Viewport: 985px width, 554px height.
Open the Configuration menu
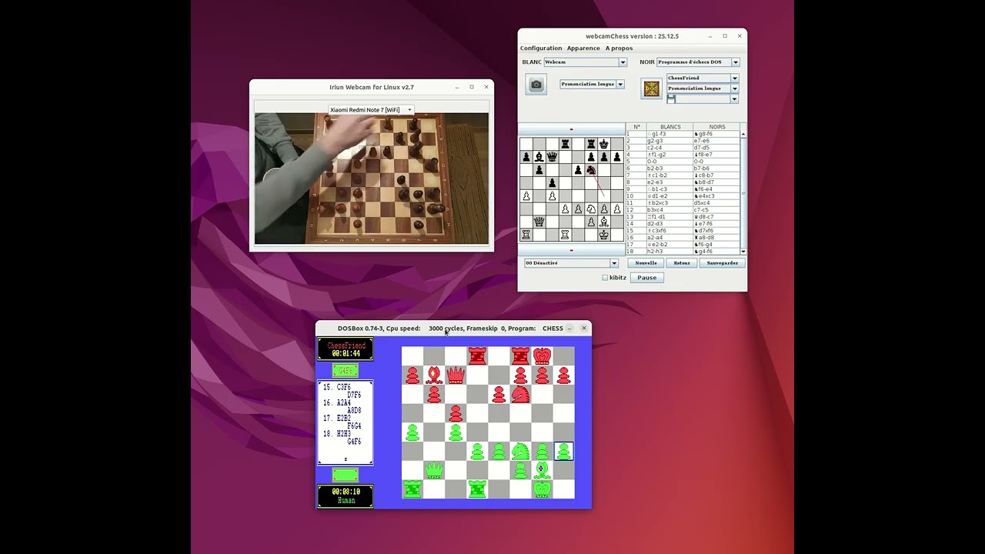[x=541, y=48]
